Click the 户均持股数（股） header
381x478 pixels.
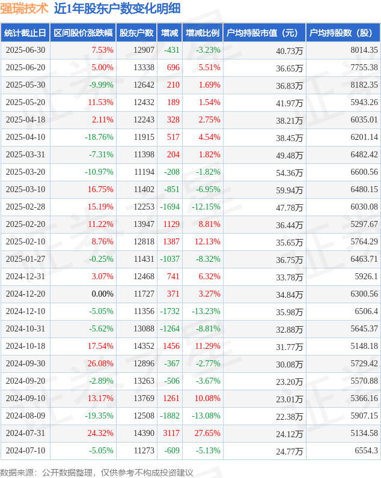(x=343, y=32)
